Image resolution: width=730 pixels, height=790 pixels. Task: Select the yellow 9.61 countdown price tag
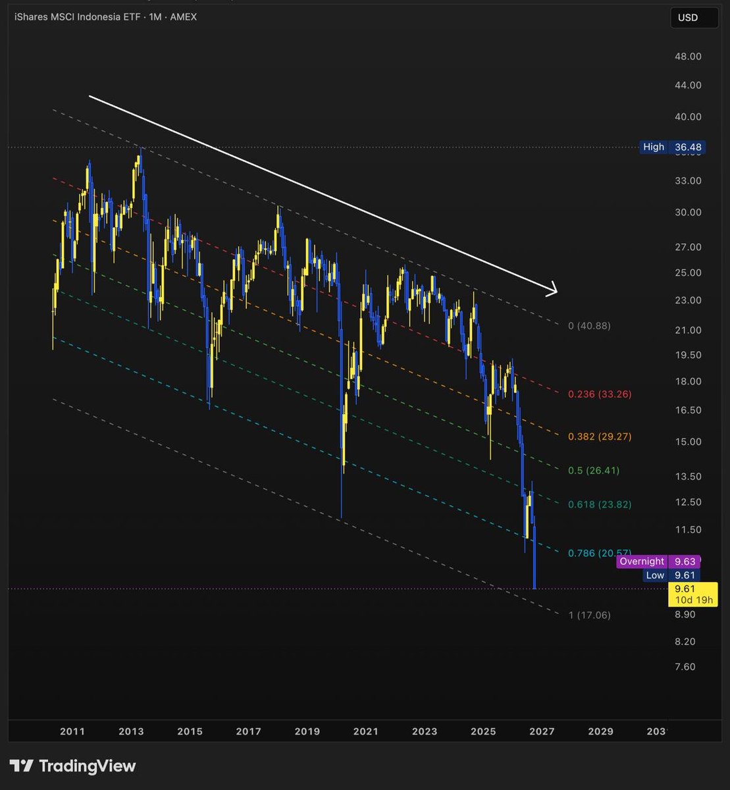click(x=692, y=594)
